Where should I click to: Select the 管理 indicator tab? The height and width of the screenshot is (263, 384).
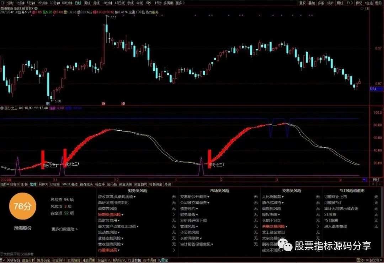tap(33, 184)
